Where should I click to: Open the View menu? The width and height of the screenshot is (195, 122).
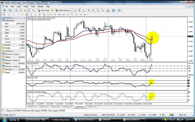point(12,7)
